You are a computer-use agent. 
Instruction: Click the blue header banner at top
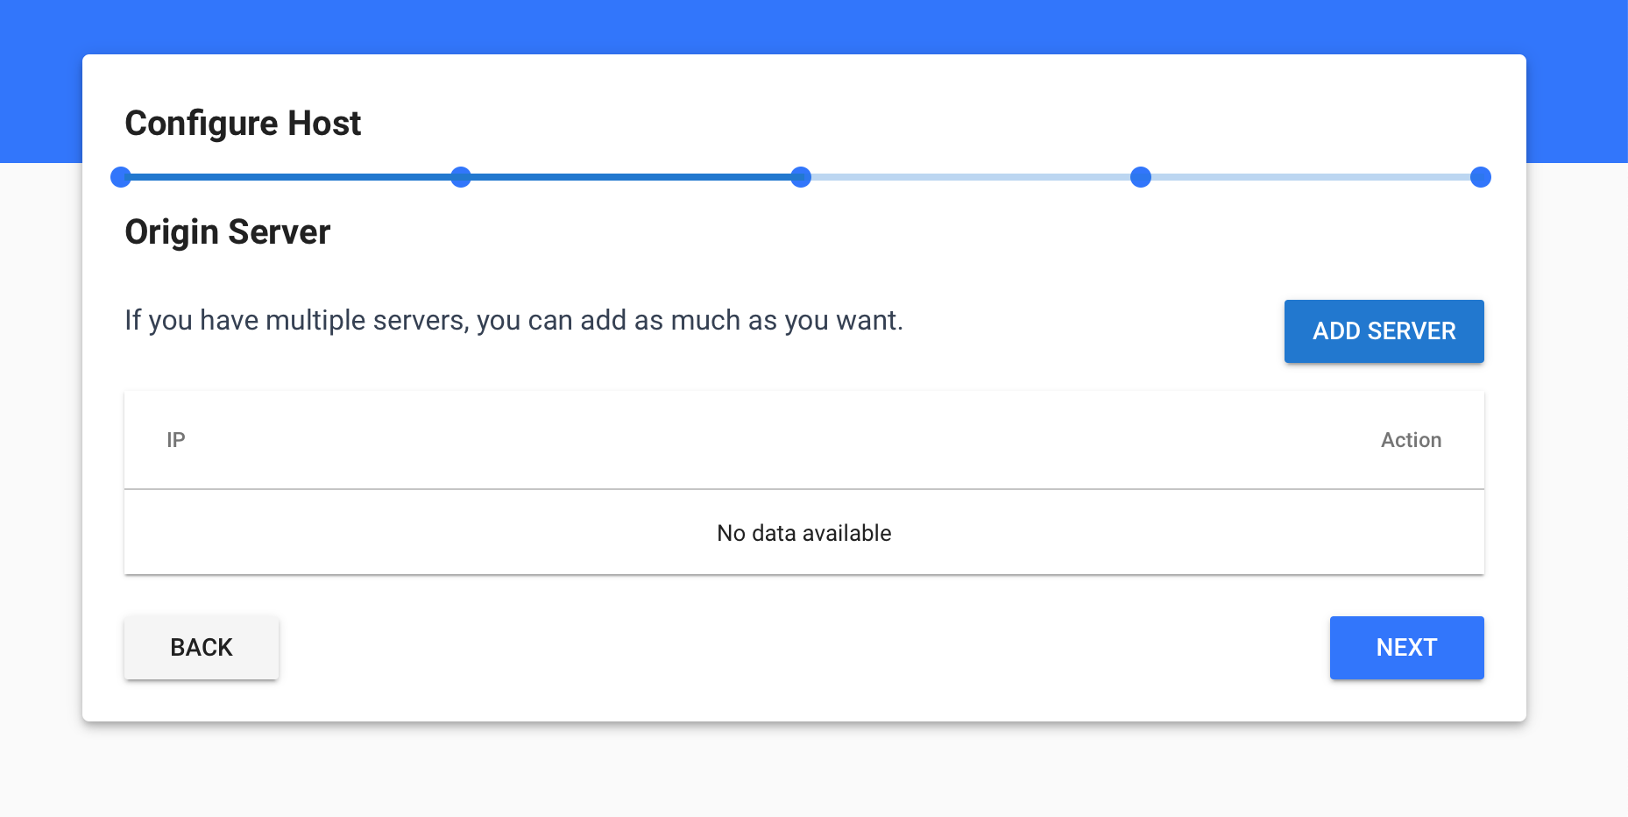(813, 25)
